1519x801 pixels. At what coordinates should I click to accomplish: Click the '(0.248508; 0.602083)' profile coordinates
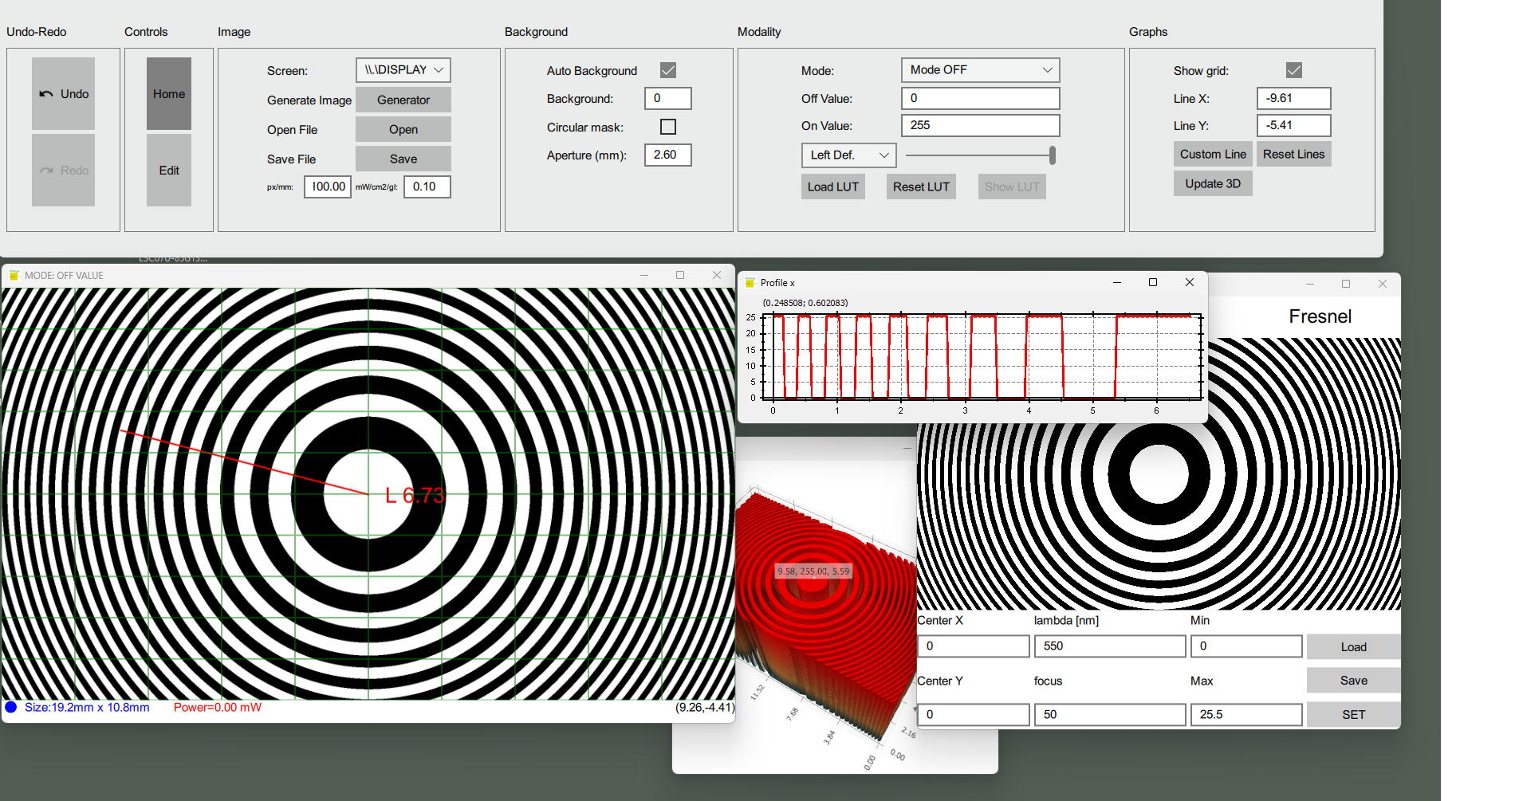click(x=805, y=303)
